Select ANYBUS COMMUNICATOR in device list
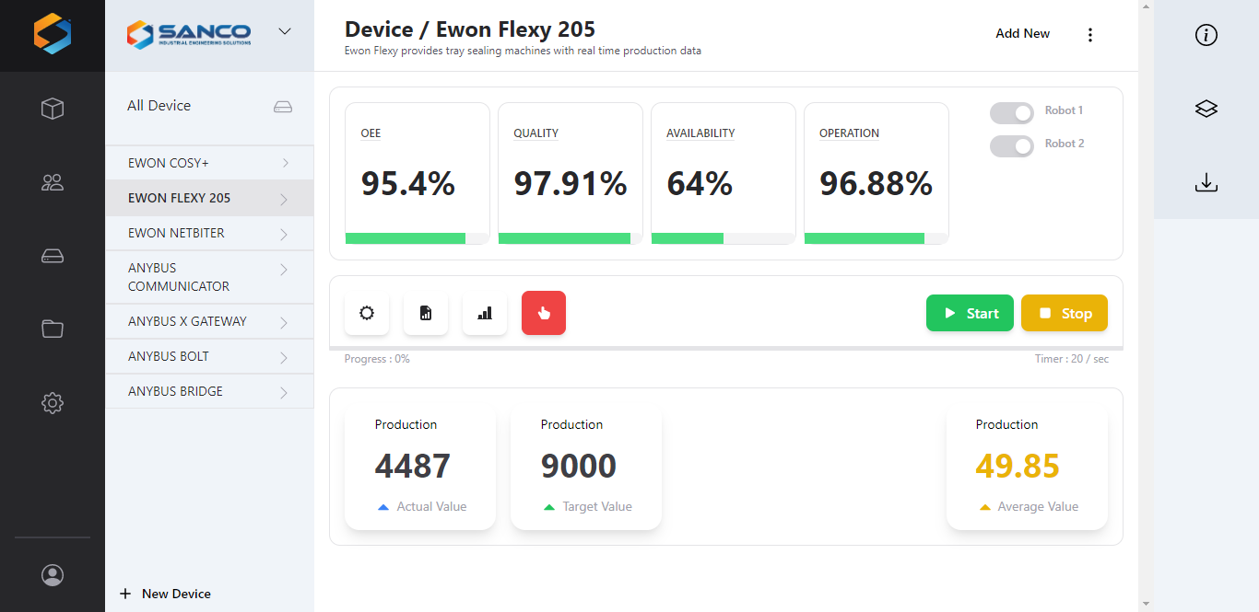Viewport: 1259px width, 612px height. point(209,277)
